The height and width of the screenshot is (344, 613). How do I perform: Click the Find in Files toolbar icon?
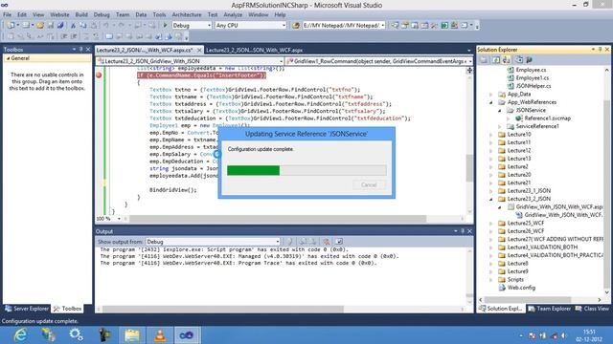tap(296, 26)
